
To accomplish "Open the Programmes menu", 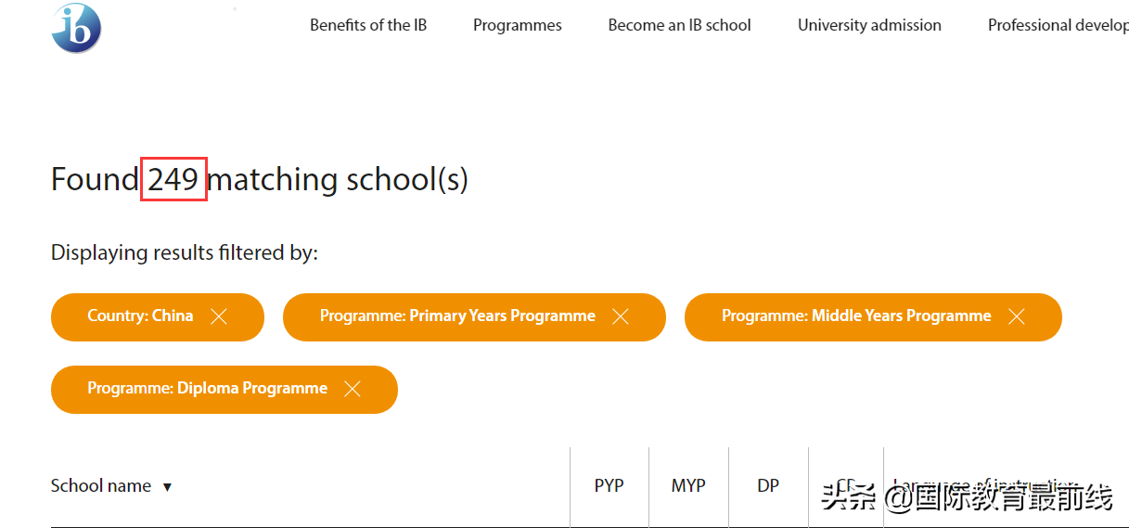I will (517, 26).
